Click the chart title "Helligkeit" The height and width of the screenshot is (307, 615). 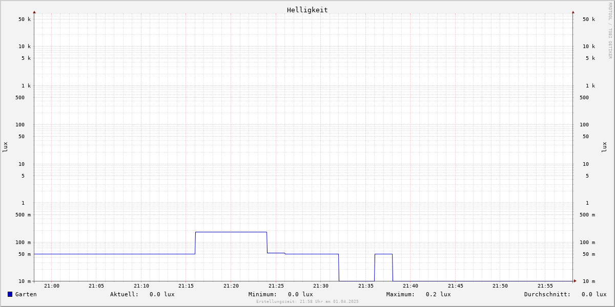coord(307,10)
